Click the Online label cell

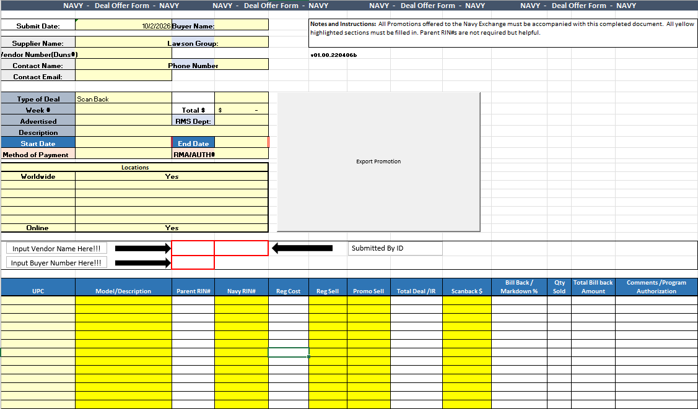pos(38,228)
